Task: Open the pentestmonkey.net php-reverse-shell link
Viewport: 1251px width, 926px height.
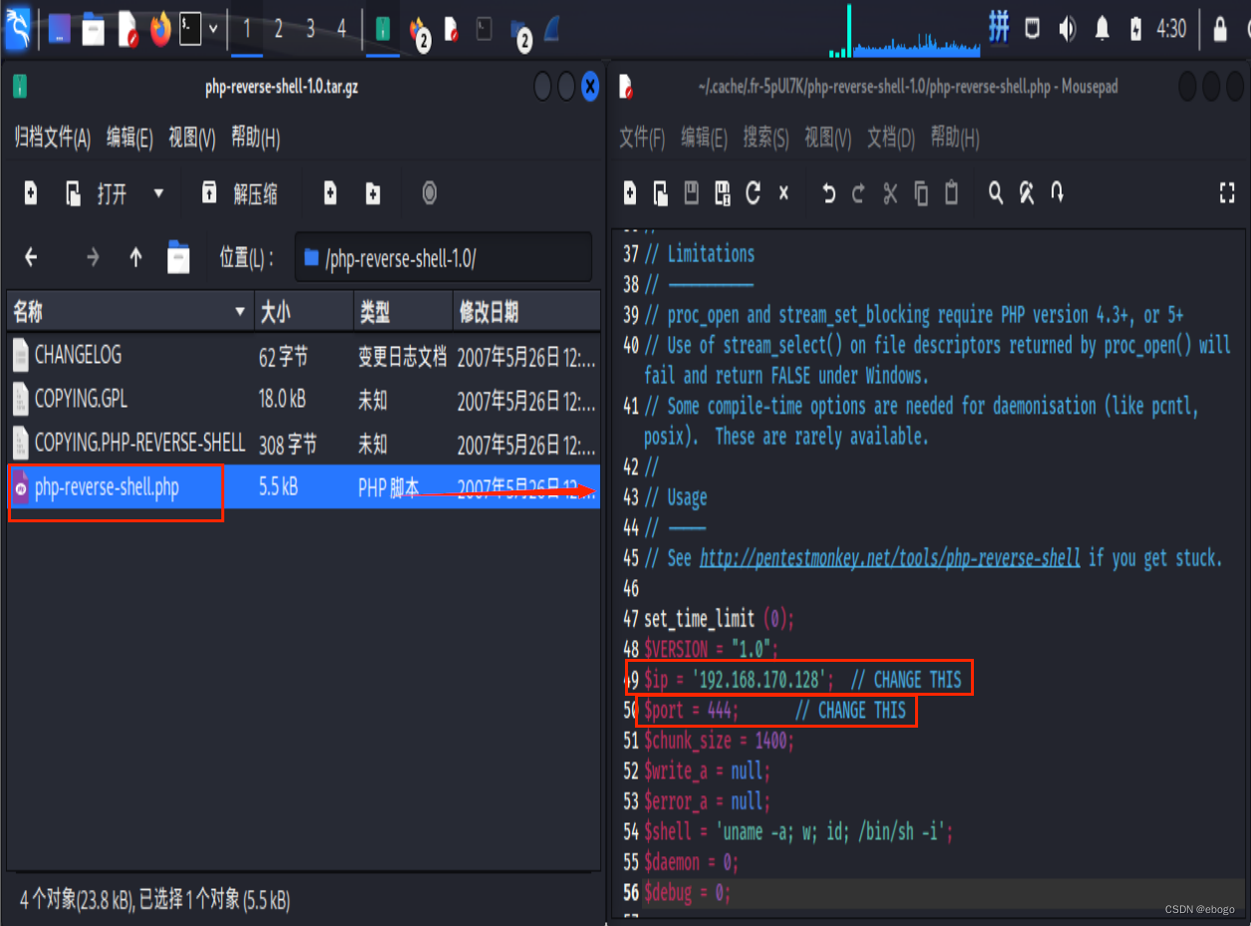Action: click(890, 558)
